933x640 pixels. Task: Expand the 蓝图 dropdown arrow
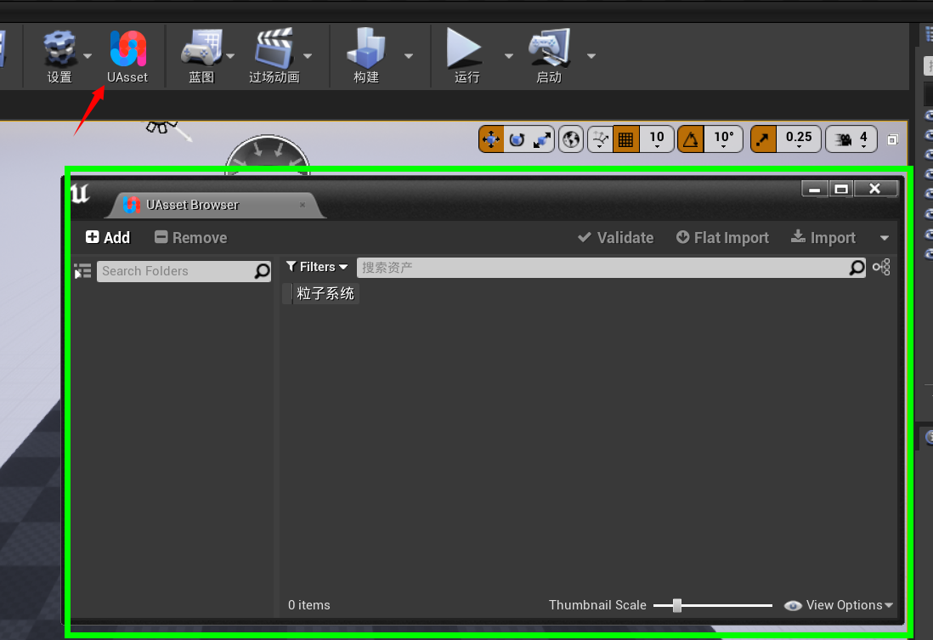pos(230,56)
